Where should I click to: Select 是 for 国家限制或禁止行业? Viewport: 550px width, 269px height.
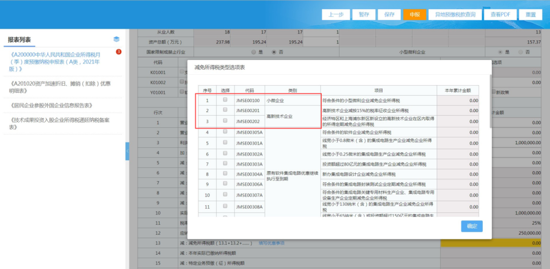tap(253, 52)
